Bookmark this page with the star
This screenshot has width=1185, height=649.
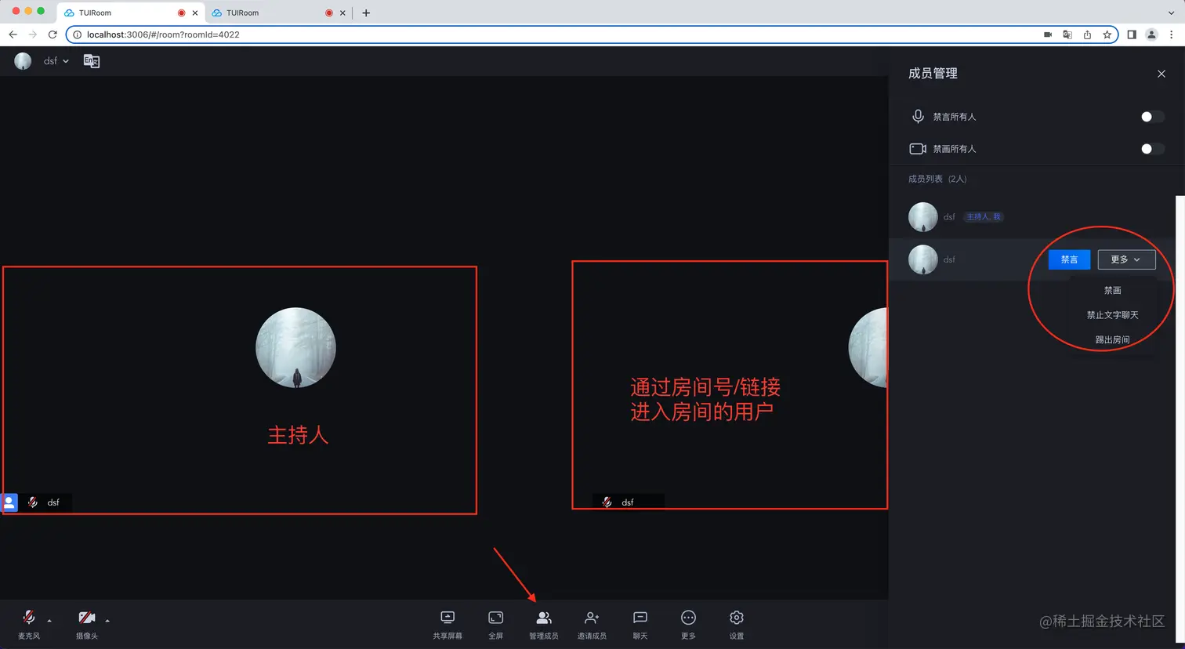tap(1107, 34)
